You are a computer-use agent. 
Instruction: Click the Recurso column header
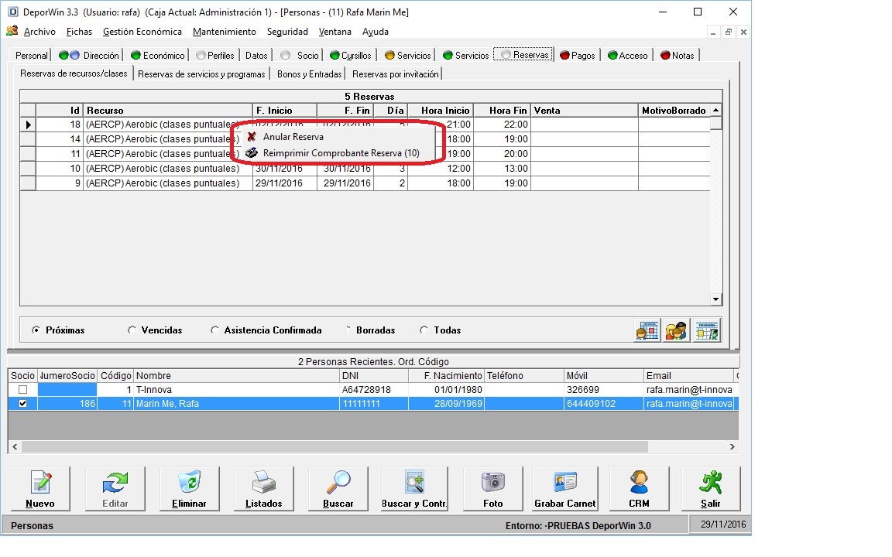(168, 111)
